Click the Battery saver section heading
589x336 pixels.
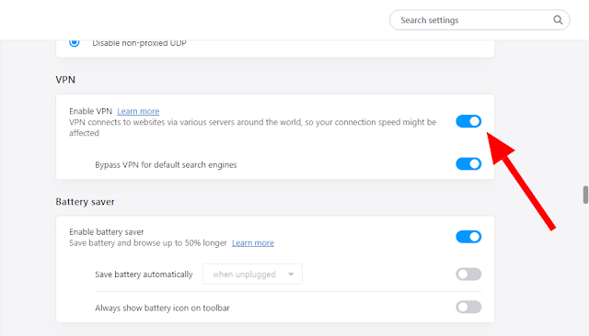pos(85,202)
